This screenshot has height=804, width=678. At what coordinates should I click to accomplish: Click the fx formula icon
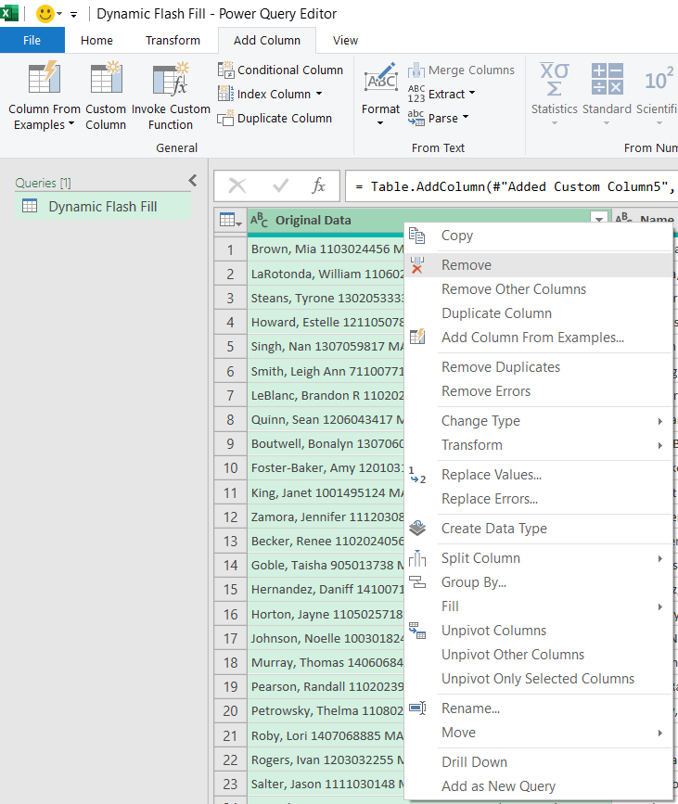[x=318, y=185]
